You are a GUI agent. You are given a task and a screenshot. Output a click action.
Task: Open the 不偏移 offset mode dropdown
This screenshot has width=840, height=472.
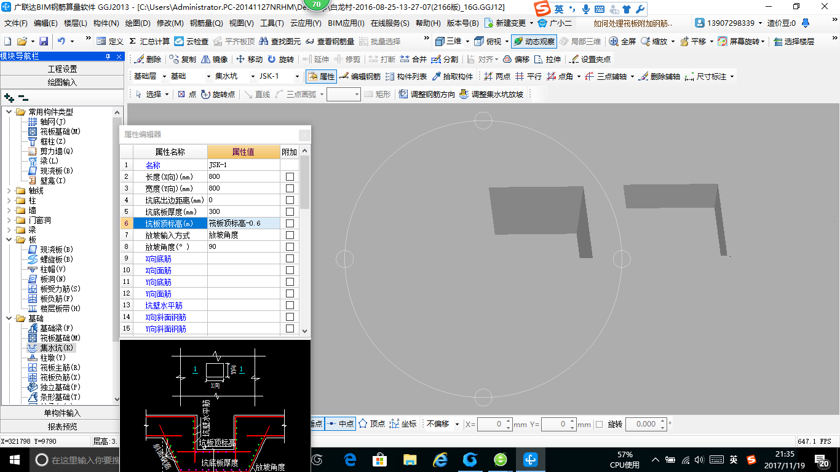[x=457, y=424]
